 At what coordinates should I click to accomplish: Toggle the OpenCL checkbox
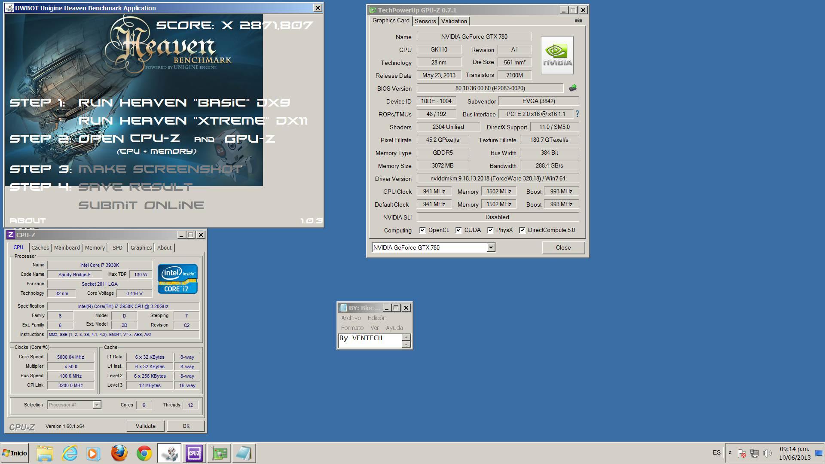[422, 230]
